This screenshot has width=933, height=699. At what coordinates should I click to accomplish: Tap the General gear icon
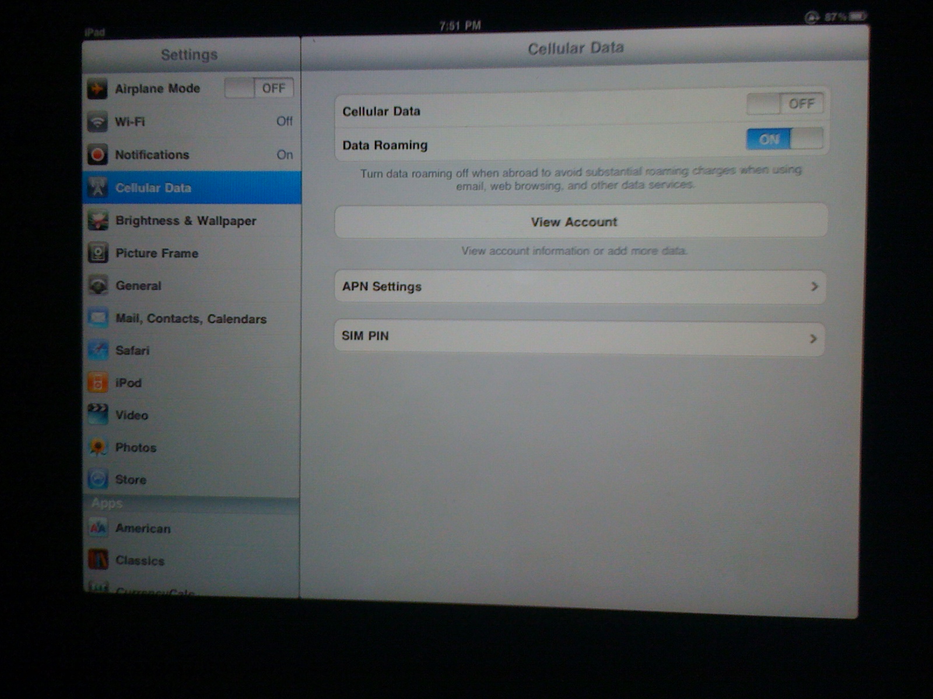(98, 285)
